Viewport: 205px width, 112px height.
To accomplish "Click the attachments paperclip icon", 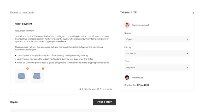I will 80,89.
